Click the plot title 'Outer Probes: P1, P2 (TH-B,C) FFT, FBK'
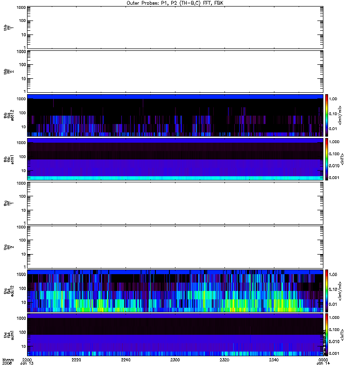The height and width of the screenshot is (373, 350). click(175, 3)
